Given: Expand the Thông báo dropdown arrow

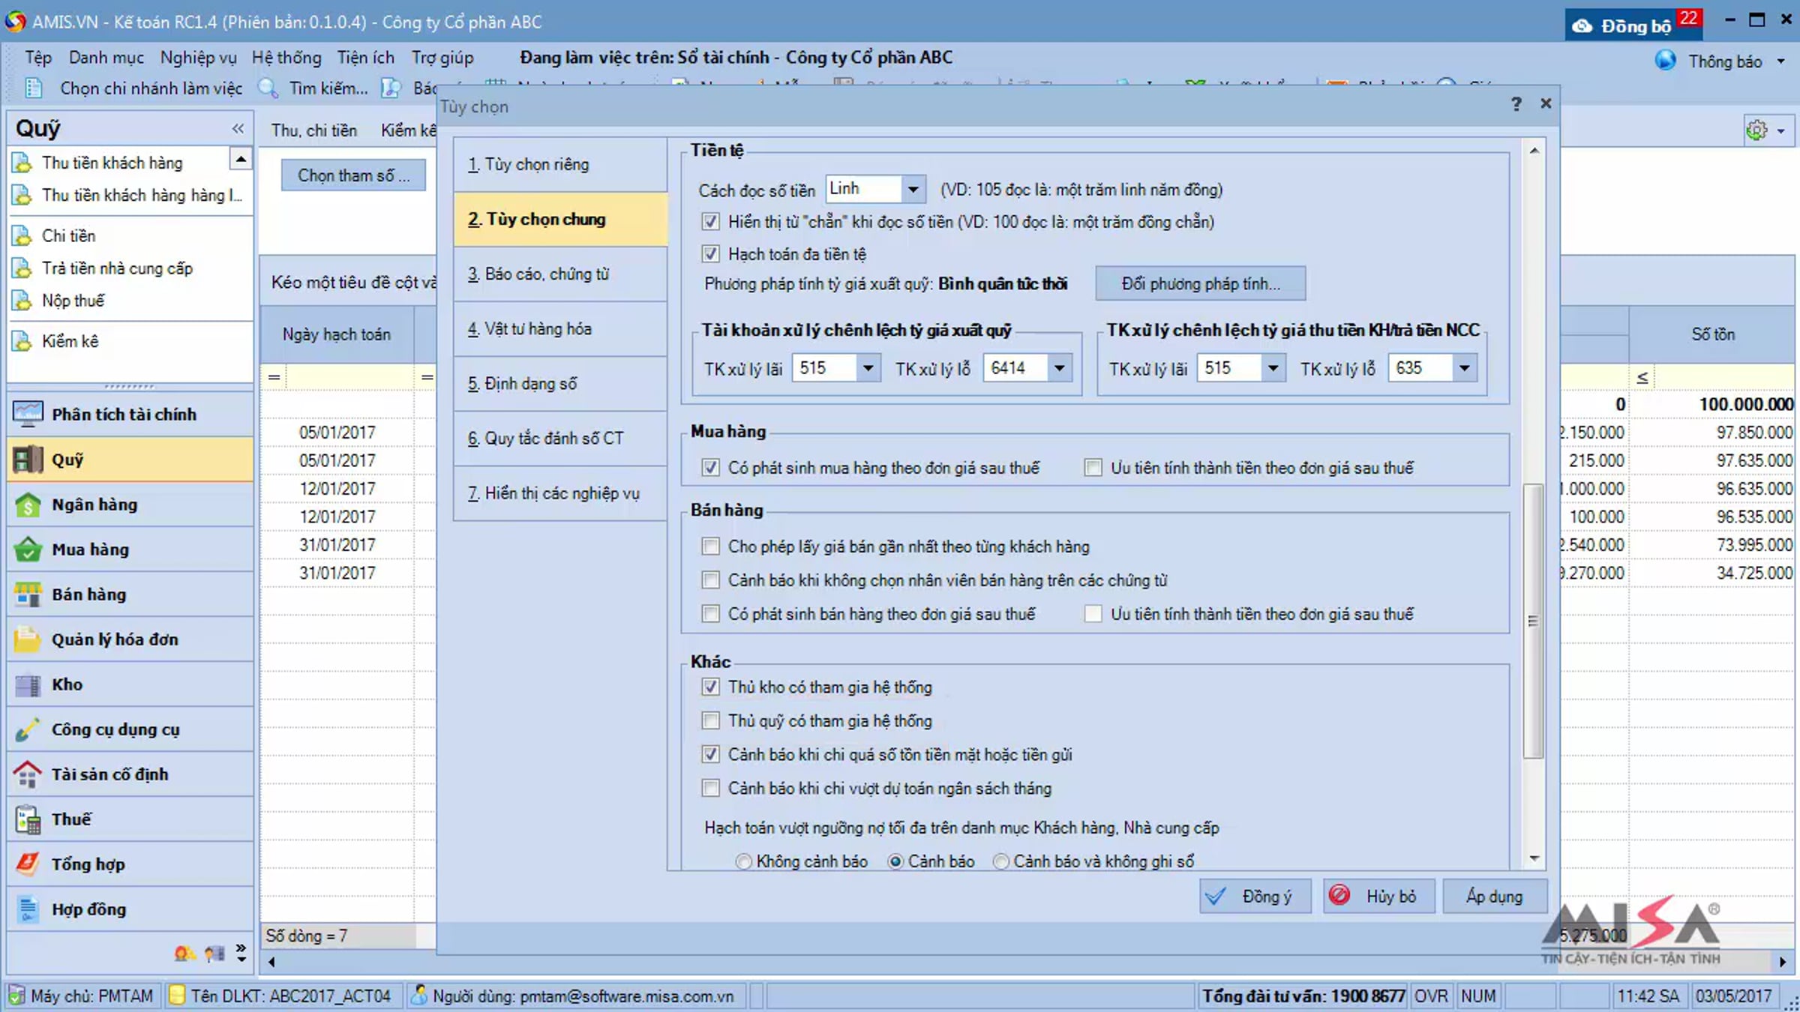Looking at the screenshot, I should pos(1781,61).
